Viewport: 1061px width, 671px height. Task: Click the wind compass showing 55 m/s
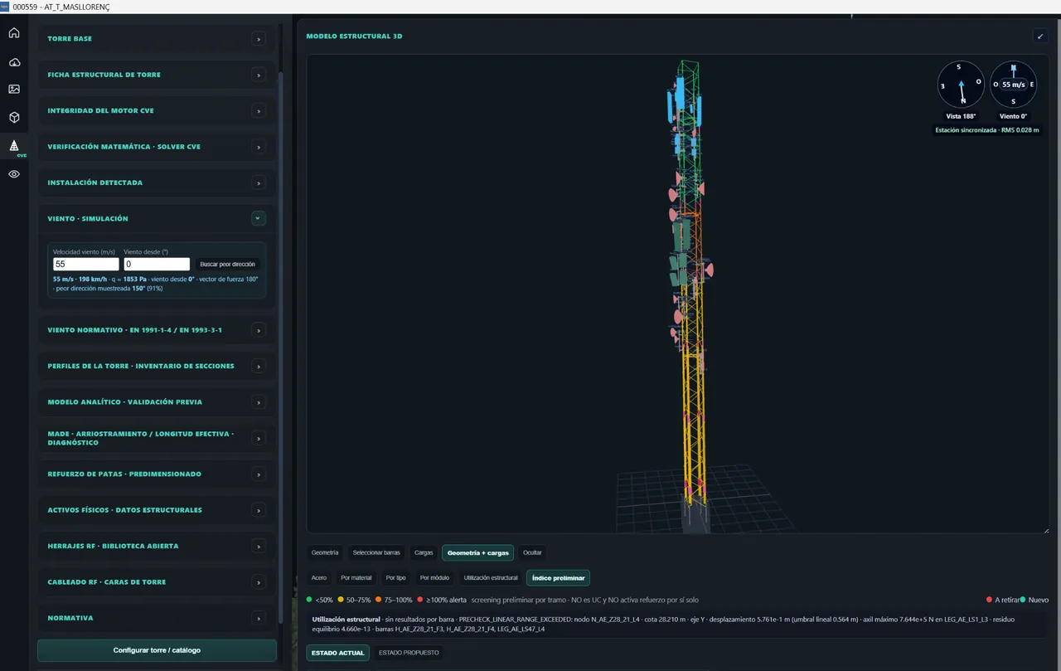point(1013,85)
